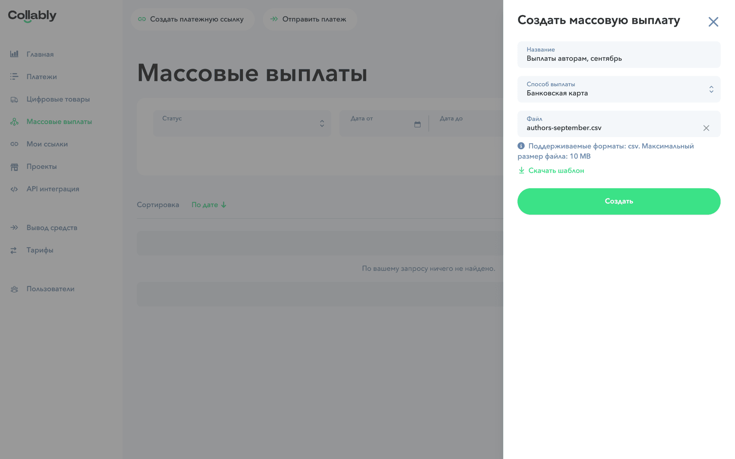The image size is (735, 459).
Task: Click the info icon near supported formats
Action: click(x=521, y=146)
